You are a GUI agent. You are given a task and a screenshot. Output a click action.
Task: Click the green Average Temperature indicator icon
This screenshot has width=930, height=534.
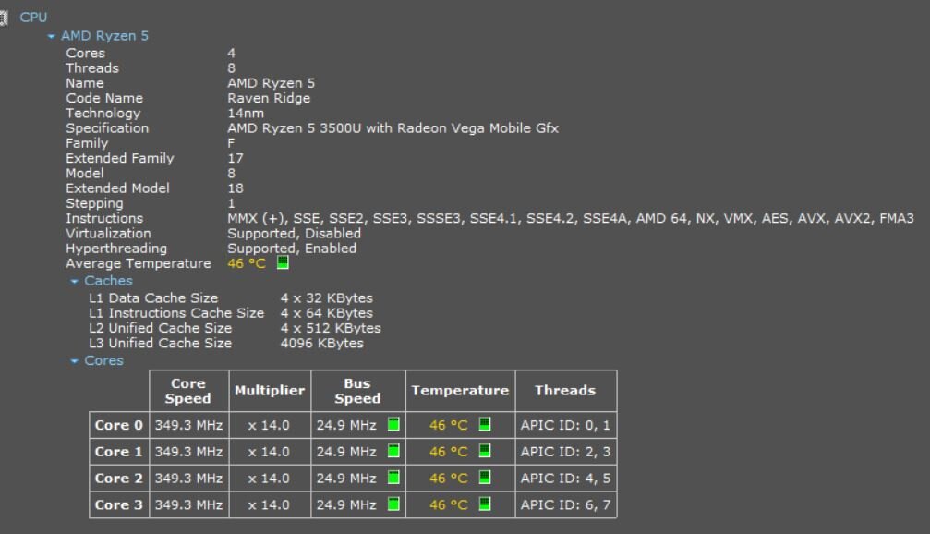click(283, 262)
